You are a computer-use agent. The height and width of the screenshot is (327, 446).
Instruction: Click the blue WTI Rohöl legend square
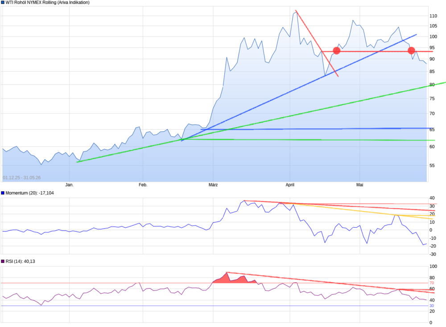click(3, 3)
